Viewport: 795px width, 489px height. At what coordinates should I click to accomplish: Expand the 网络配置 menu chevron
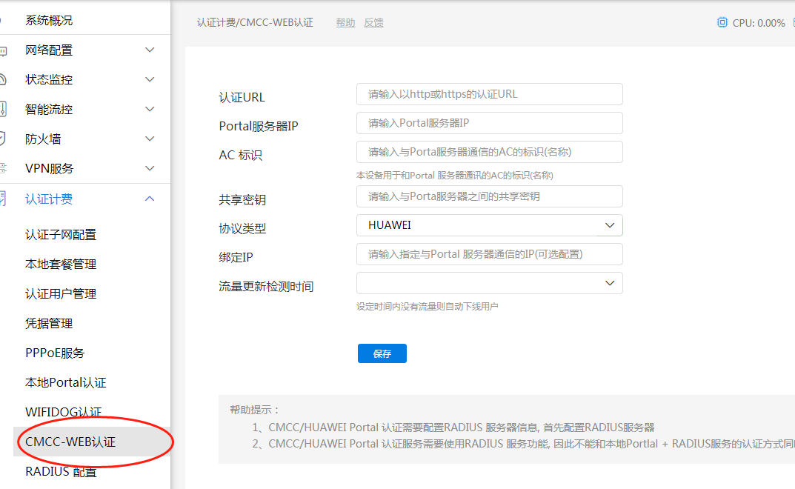tap(150, 50)
